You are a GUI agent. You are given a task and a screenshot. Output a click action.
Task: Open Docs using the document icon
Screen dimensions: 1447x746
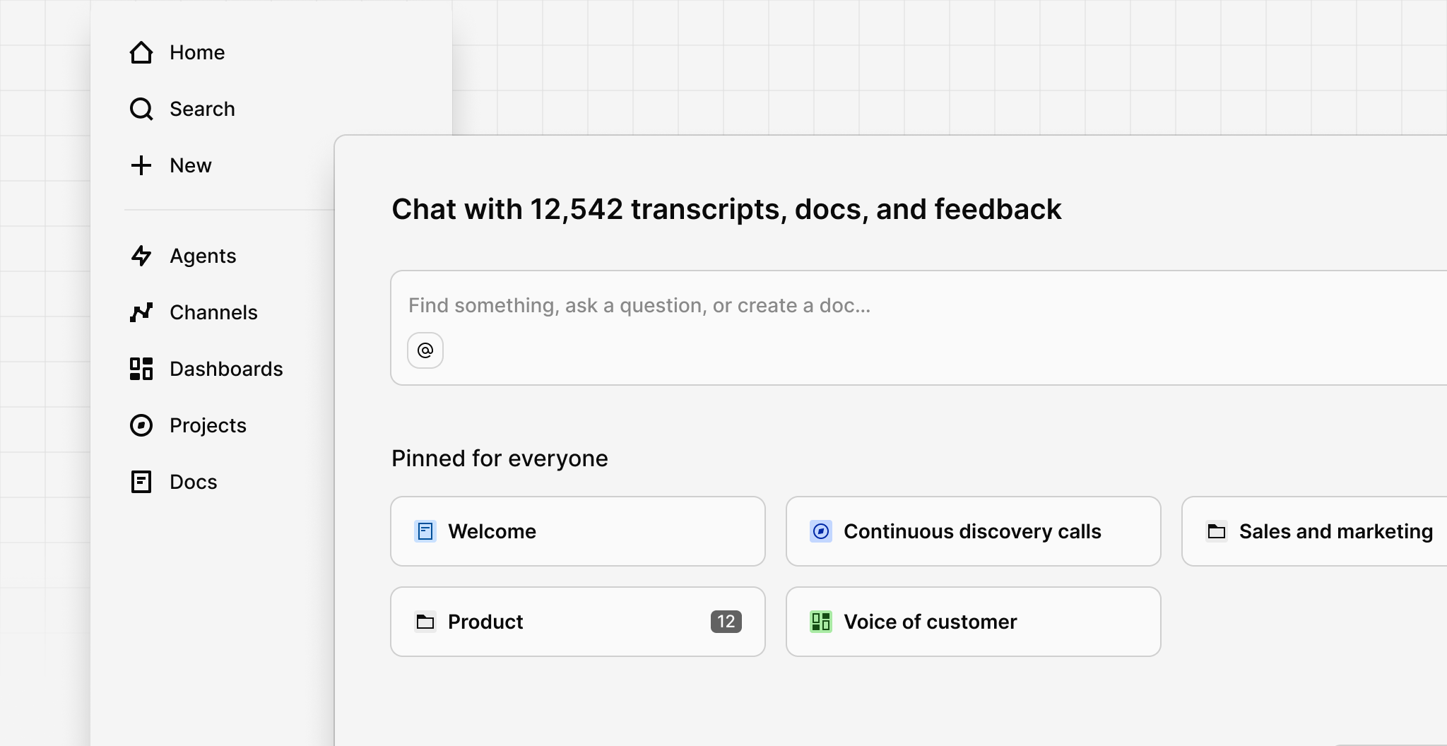point(141,481)
